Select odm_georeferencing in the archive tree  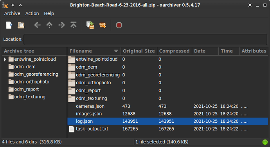pyautogui.click(x=36, y=74)
